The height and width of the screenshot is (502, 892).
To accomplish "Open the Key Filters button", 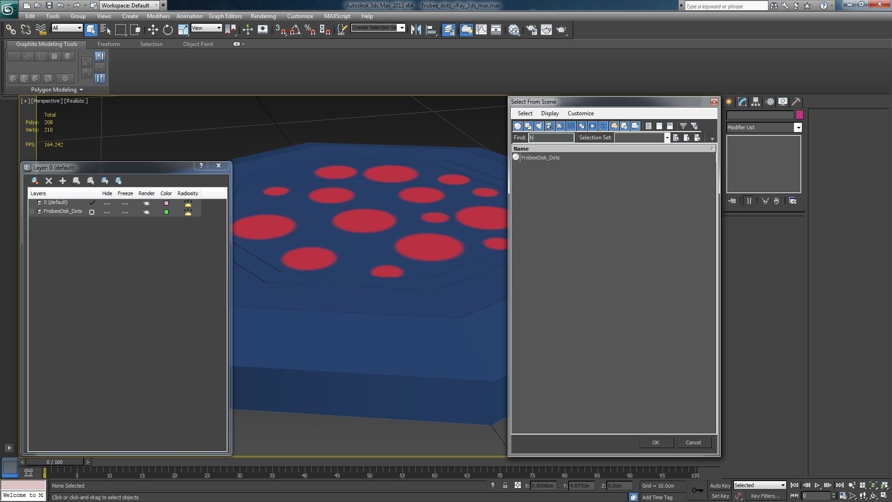I will (x=765, y=496).
